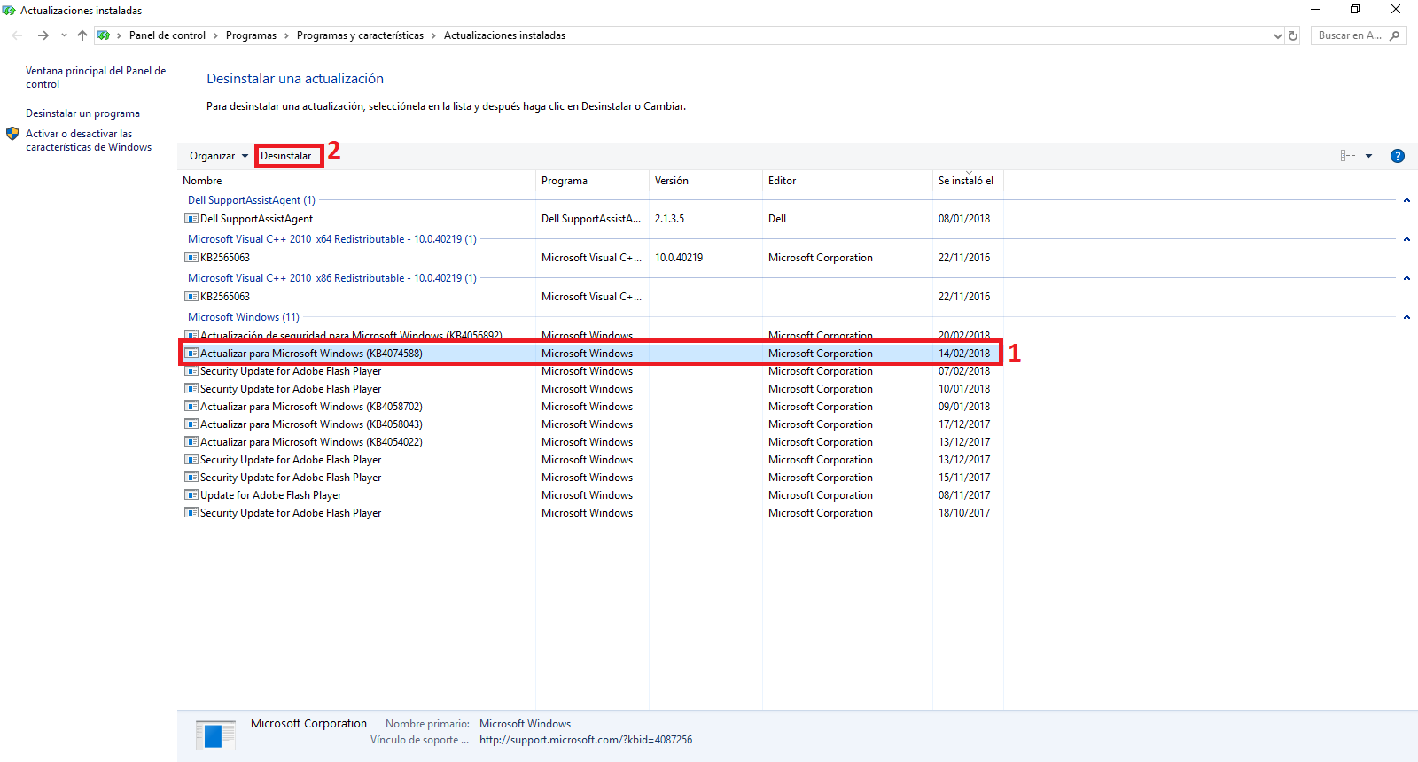Open the Organizar dropdown menu
1418x762 pixels.
[x=218, y=156]
